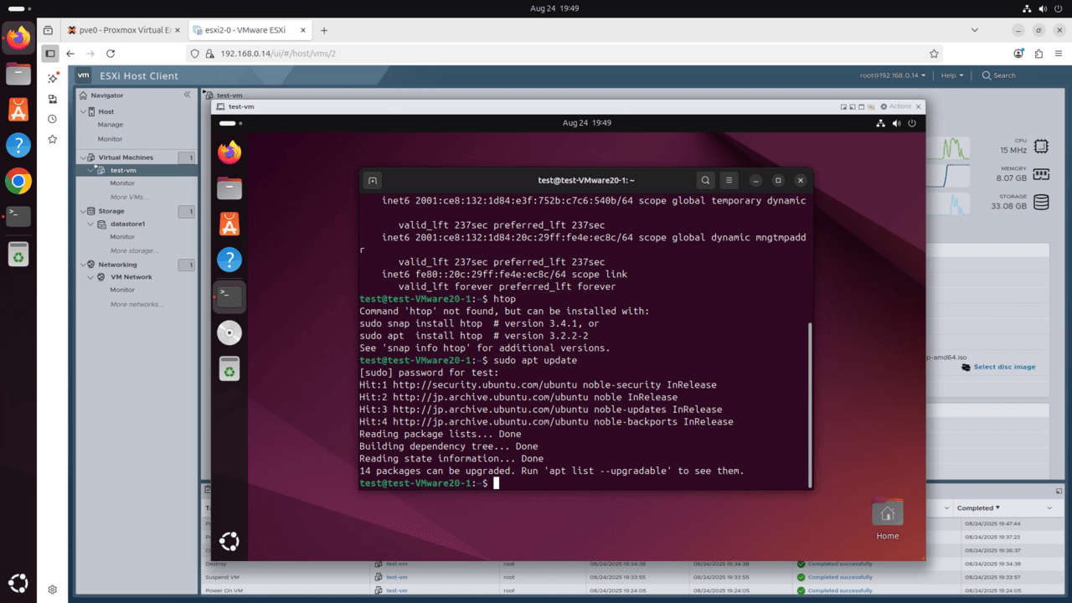Reload the ESXi page
The width and height of the screenshot is (1072, 603).
point(111,53)
